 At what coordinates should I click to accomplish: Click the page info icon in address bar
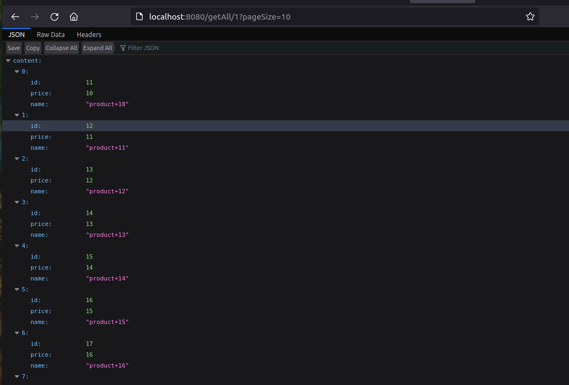click(139, 16)
